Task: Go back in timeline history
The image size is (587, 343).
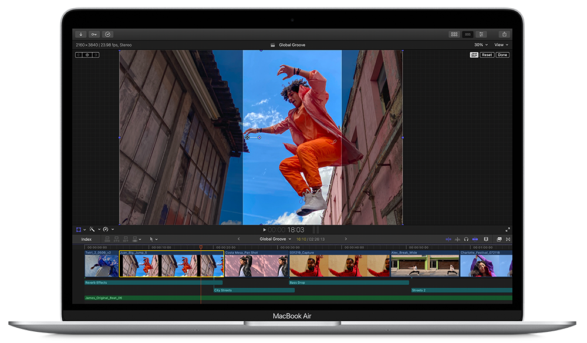Action: pyautogui.click(x=238, y=239)
